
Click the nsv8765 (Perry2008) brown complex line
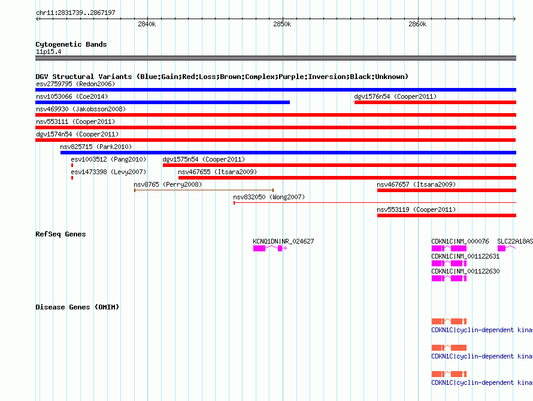click(204, 190)
